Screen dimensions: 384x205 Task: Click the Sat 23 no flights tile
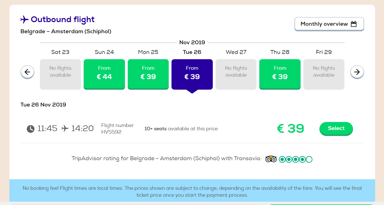click(x=60, y=74)
